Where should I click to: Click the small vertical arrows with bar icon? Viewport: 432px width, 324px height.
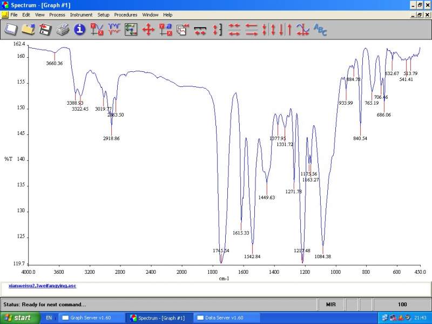pos(264,30)
